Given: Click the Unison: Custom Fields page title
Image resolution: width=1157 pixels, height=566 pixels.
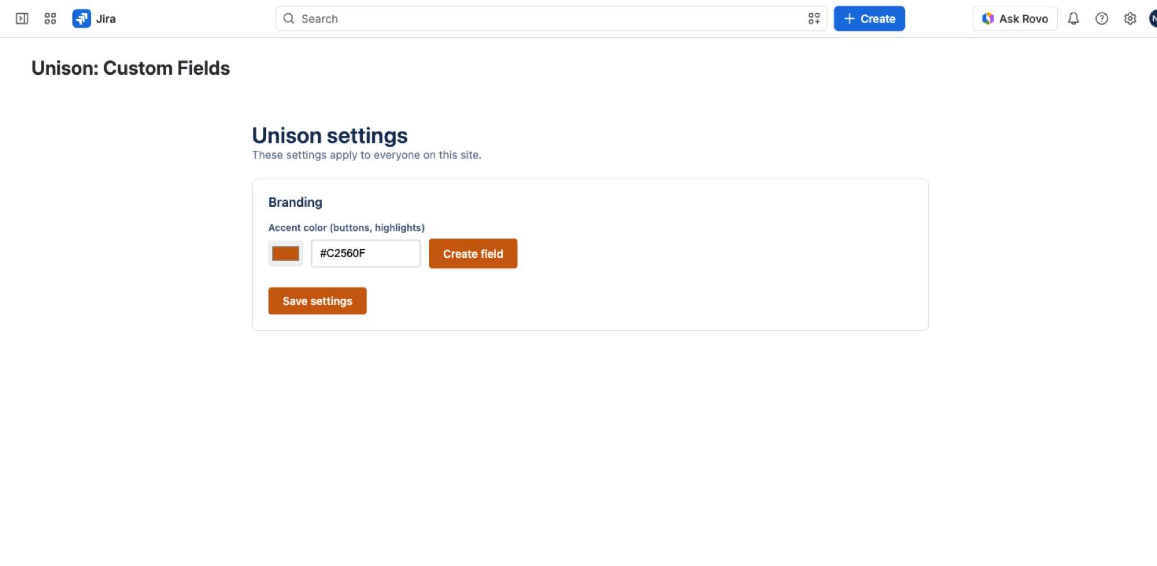Looking at the screenshot, I should click(x=131, y=68).
